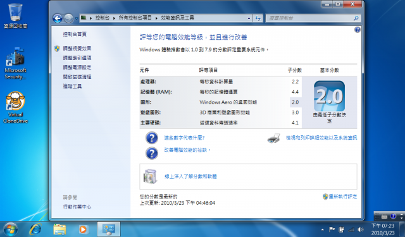405x237 pixels.
Task: Click the 2.0 base score badge
Action: (329, 96)
